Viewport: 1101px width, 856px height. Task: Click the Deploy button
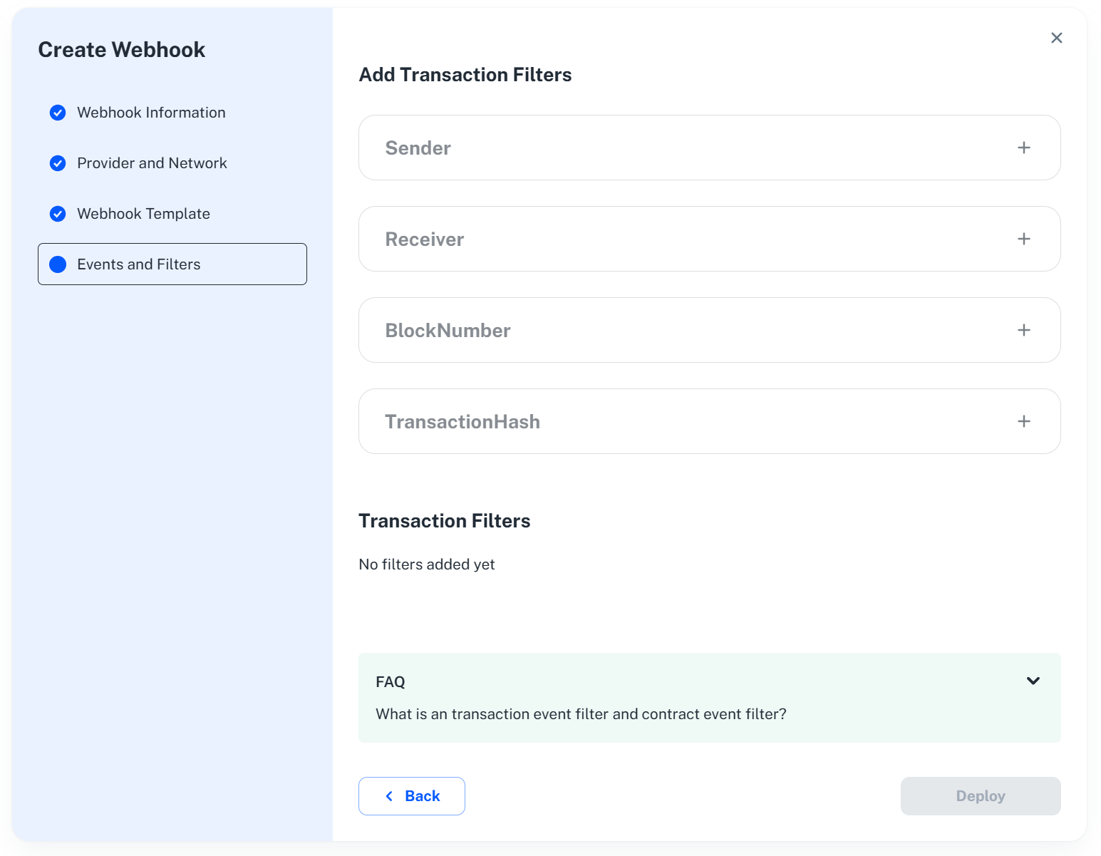pyautogui.click(x=981, y=796)
